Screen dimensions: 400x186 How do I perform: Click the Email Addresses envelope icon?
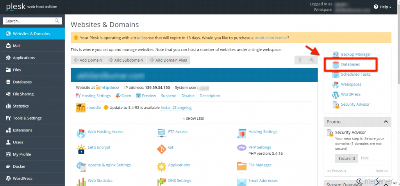242,182
